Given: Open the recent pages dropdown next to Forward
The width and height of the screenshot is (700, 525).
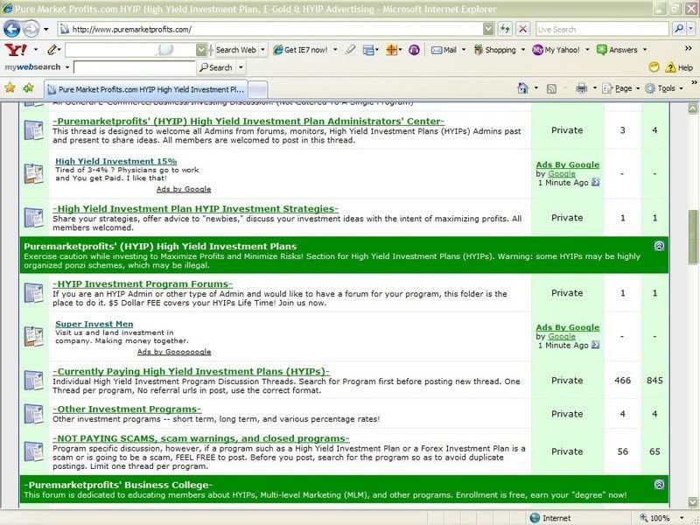Looking at the screenshot, I should (x=46, y=30).
